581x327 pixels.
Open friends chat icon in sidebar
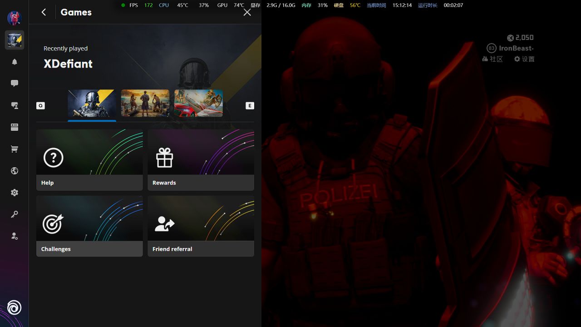(x=15, y=105)
